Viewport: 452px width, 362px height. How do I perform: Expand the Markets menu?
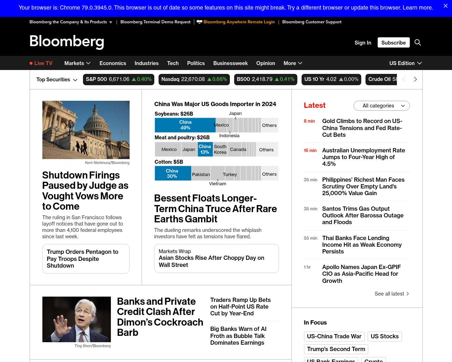tap(77, 63)
